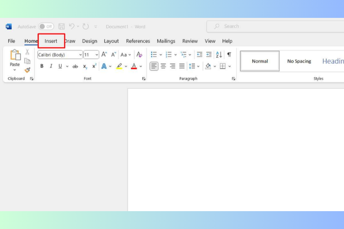Expand the Paste options arrow
344x229 pixels.
pyautogui.click(x=15, y=70)
